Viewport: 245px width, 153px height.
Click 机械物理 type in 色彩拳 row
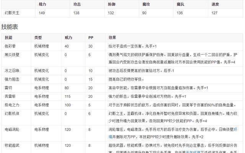point(42,46)
